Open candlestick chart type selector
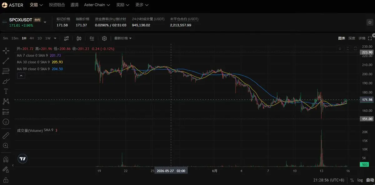Viewport: 375px width, 185px height. coord(79,38)
